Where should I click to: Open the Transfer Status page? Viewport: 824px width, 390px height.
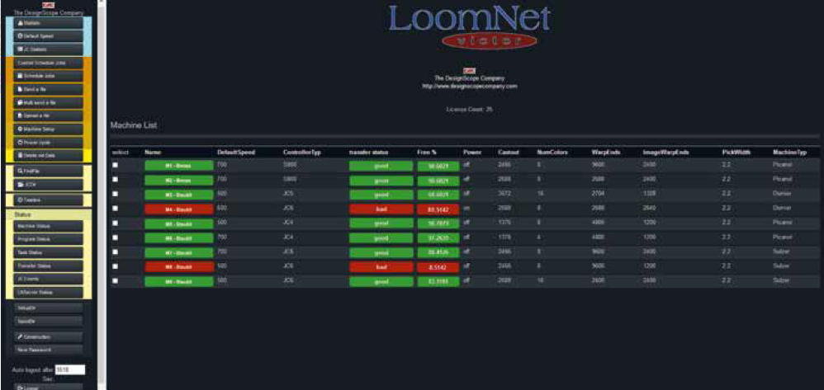coord(49,266)
